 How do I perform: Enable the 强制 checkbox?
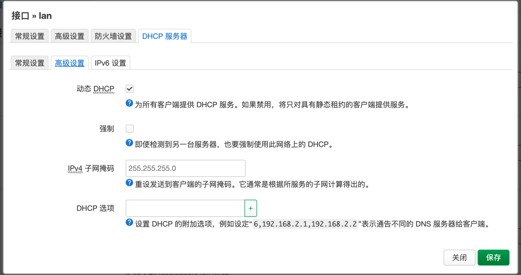click(130, 129)
